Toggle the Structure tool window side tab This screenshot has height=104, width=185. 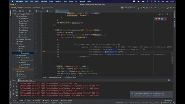coord(10,84)
